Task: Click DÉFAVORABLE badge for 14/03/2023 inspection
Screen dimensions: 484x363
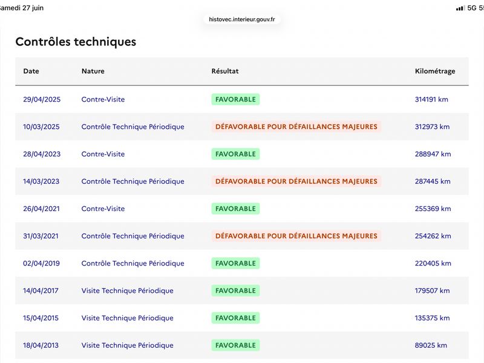Action: (x=296, y=181)
